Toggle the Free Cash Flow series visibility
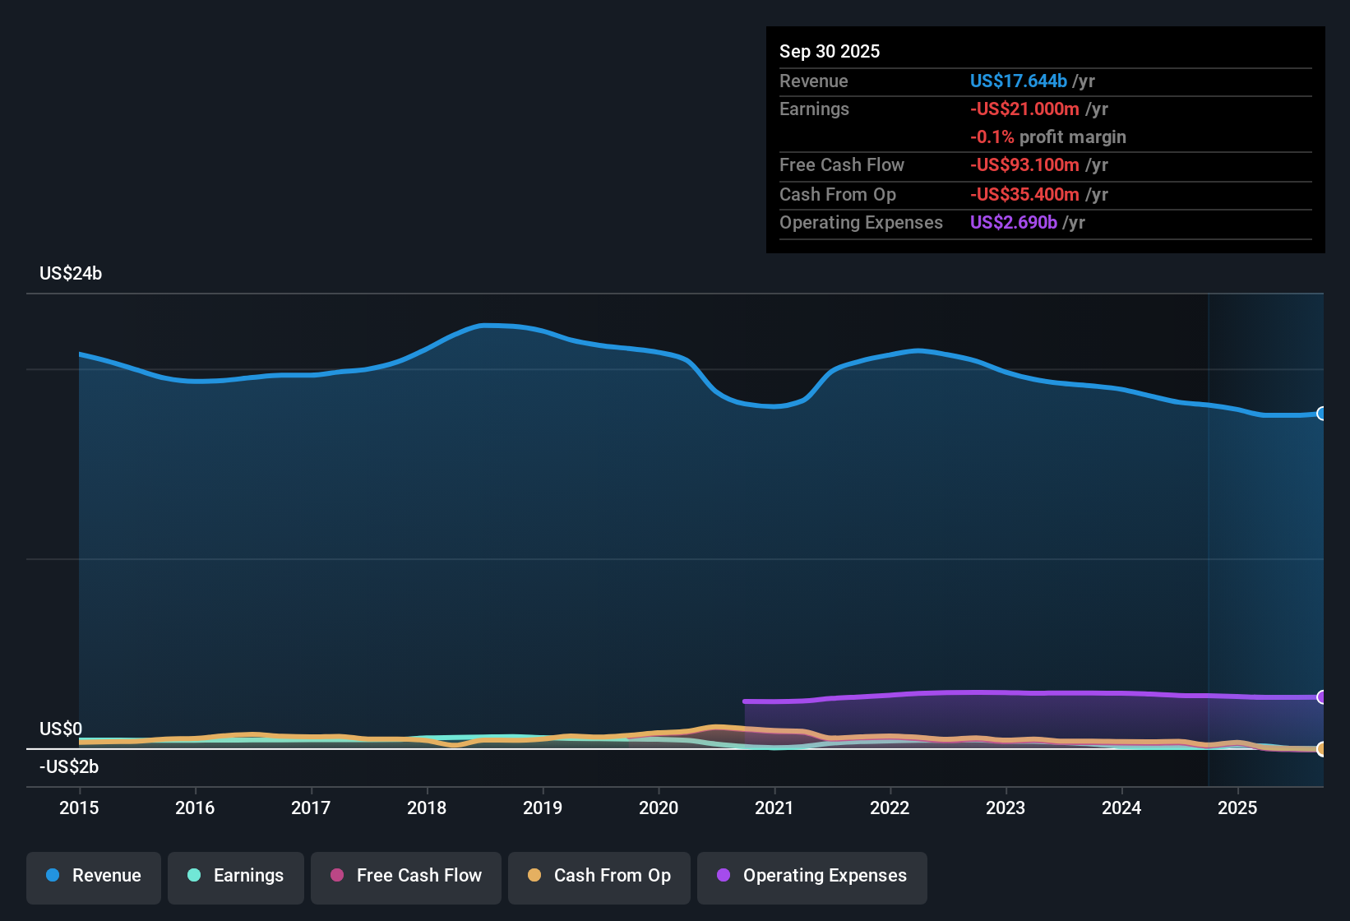Viewport: 1350px width, 921px height. (405, 877)
